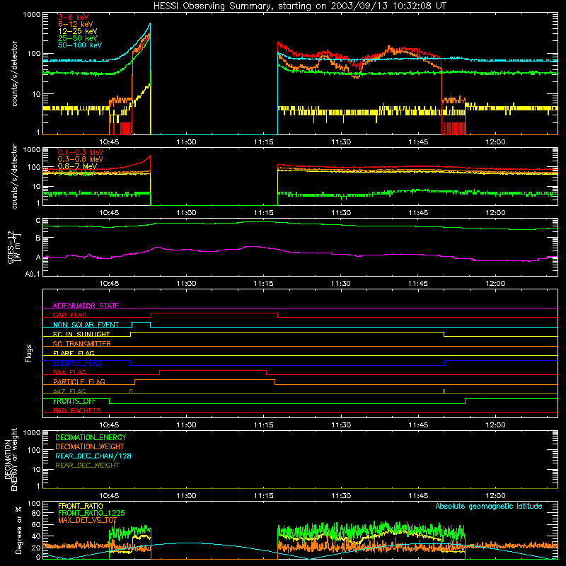The height and width of the screenshot is (566, 566).
Task: Click the REAR_DEC_WEIGHT legend label
Action: click(87, 466)
